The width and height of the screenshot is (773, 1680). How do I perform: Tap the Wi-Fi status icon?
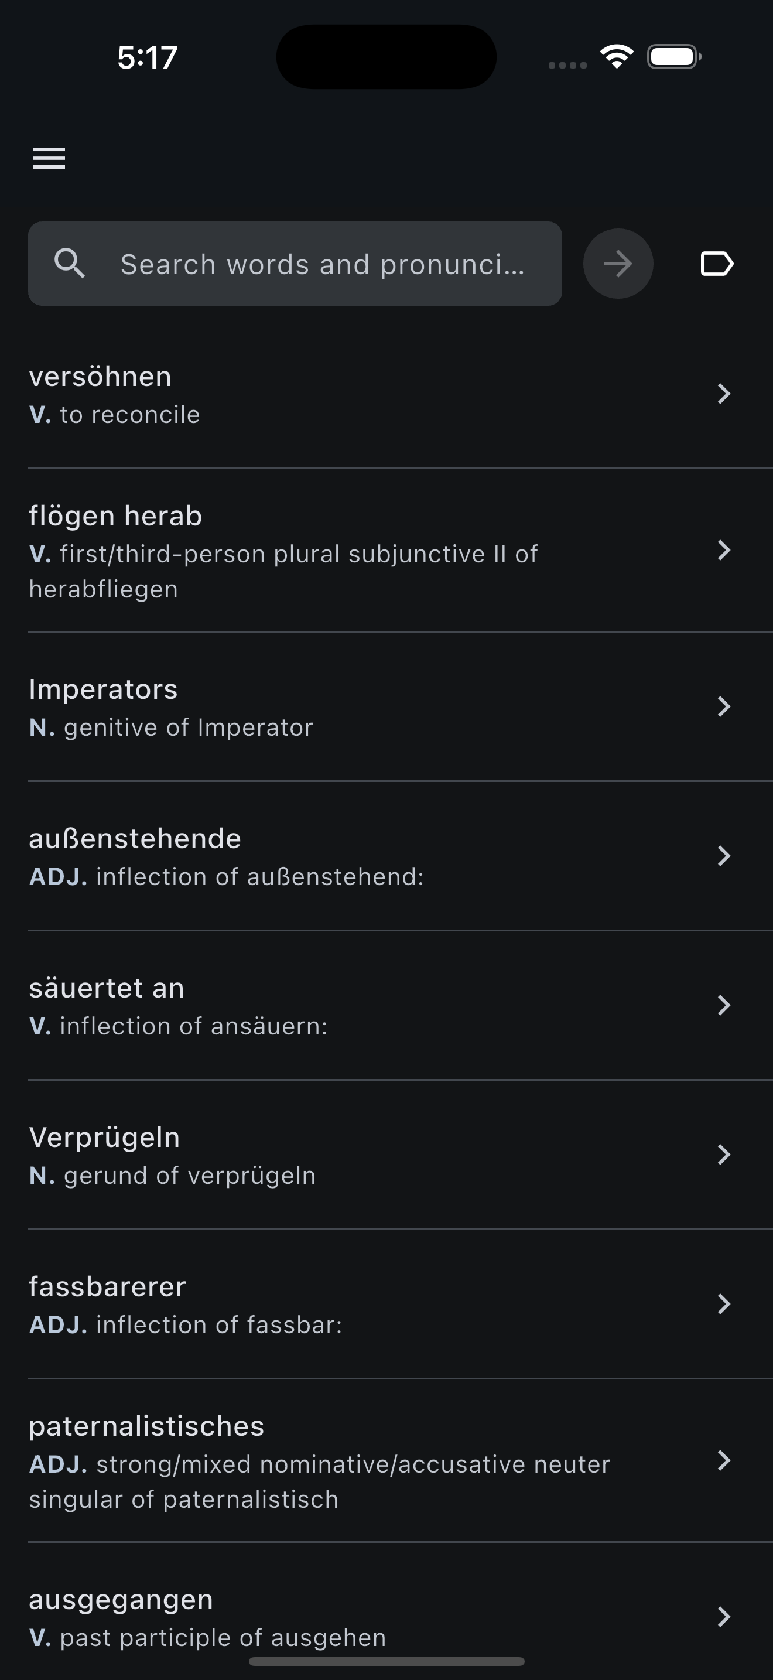(x=617, y=57)
